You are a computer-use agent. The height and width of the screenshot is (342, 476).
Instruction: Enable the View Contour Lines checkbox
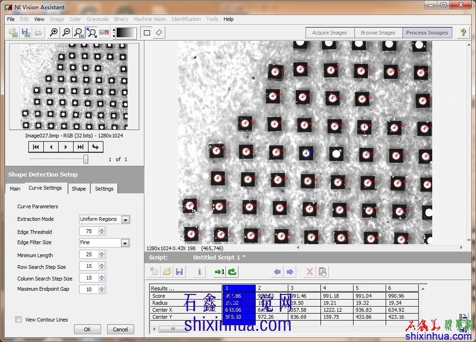tap(19, 320)
